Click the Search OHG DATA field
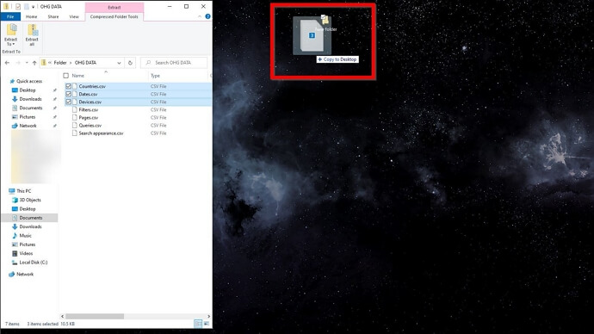Screen dimensions: 594x334 click(174, 63)
